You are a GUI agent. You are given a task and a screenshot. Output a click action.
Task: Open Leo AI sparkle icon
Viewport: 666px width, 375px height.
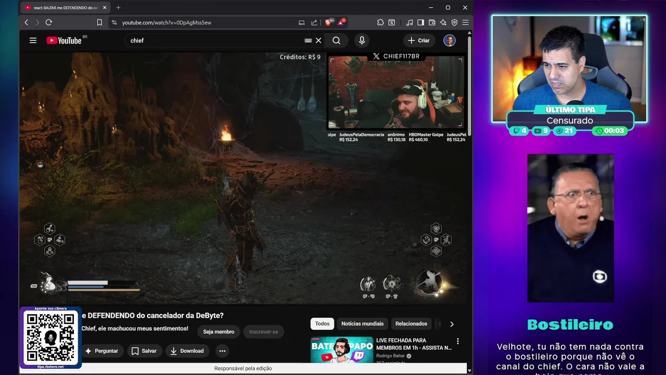point(443,22)
